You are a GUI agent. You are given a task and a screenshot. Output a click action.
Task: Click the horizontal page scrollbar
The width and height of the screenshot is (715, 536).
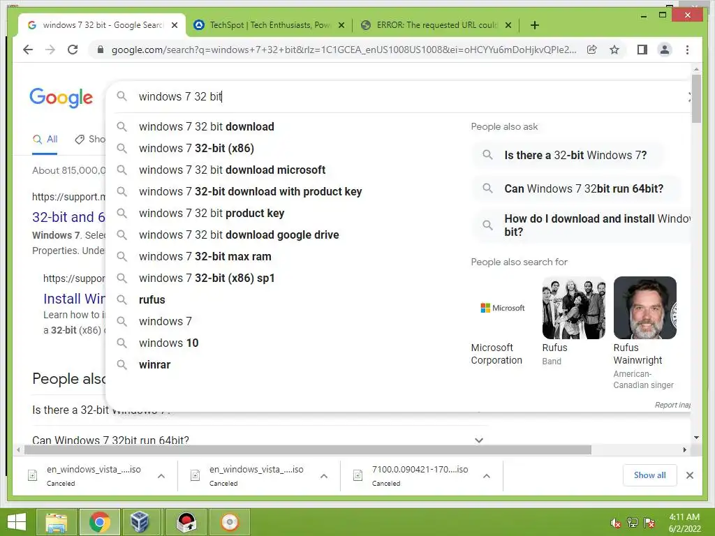[308, 450]
